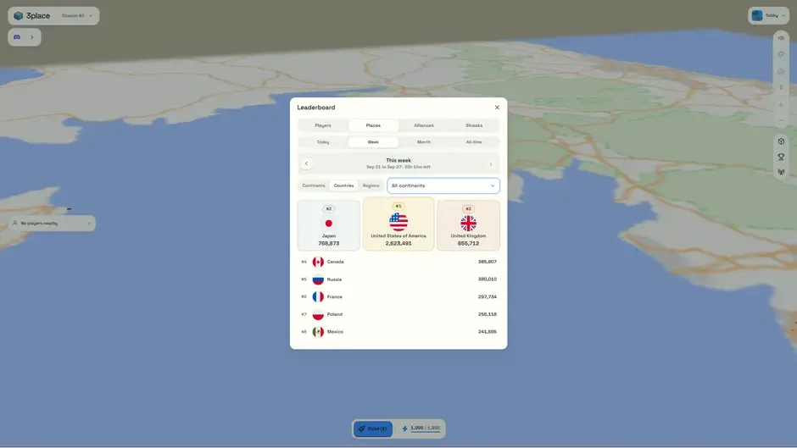Click the 3place cube logo
Image resolution: width=797 pixels, height=448 pixels.
click(x=19, y=16)
